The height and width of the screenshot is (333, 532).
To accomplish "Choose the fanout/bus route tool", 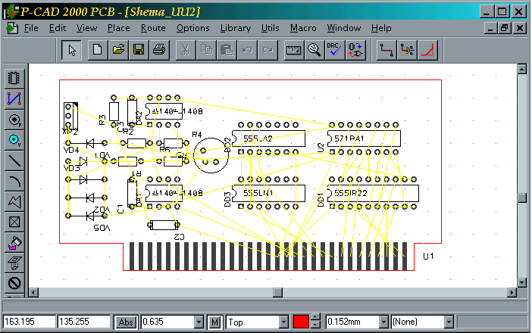I will tap(407, 50).
